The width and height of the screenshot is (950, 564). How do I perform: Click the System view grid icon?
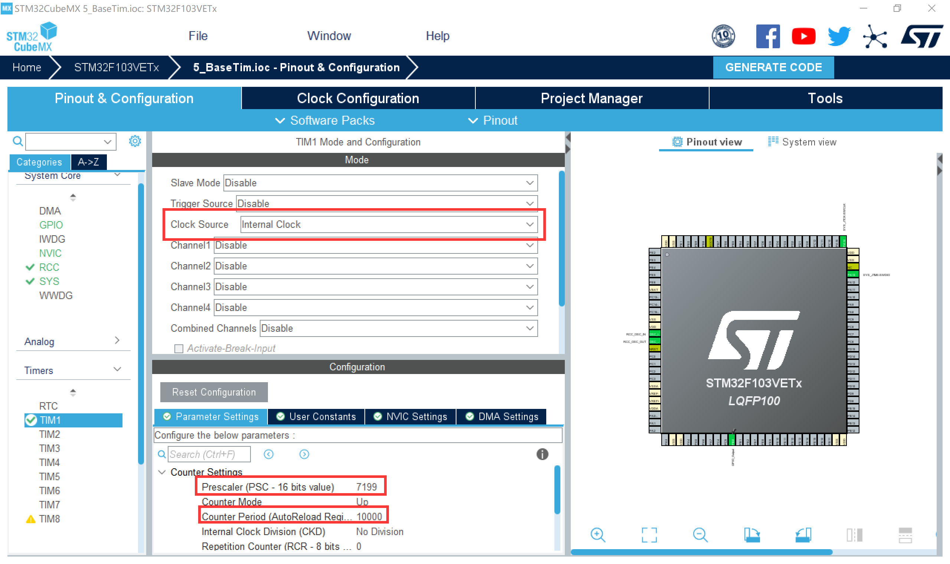point(773,141)
